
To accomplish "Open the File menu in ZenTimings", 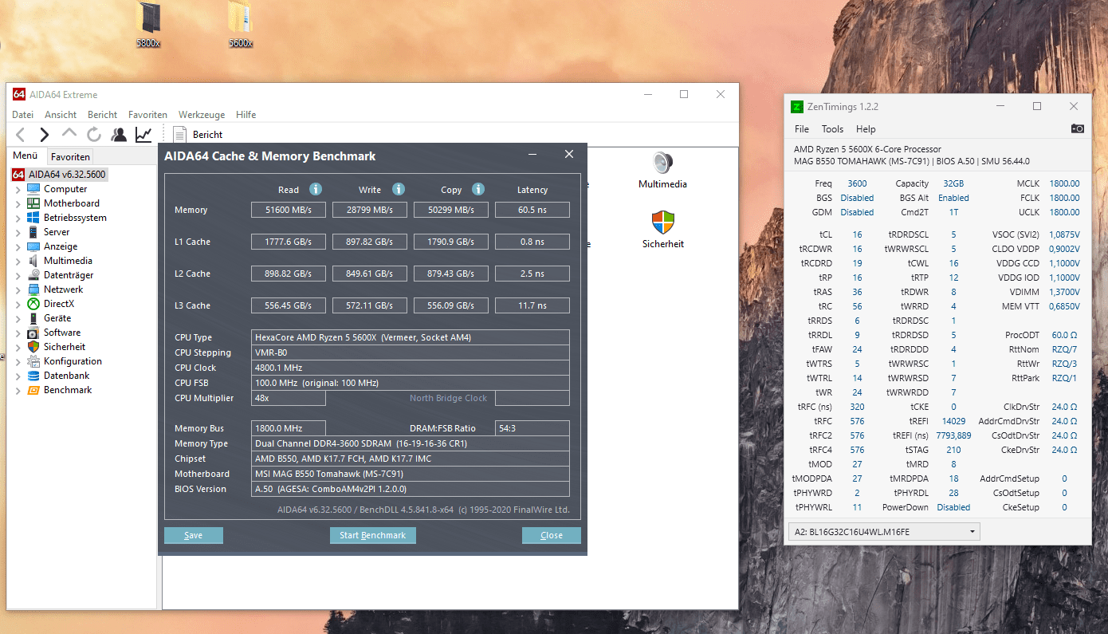I will pos(802,129).
